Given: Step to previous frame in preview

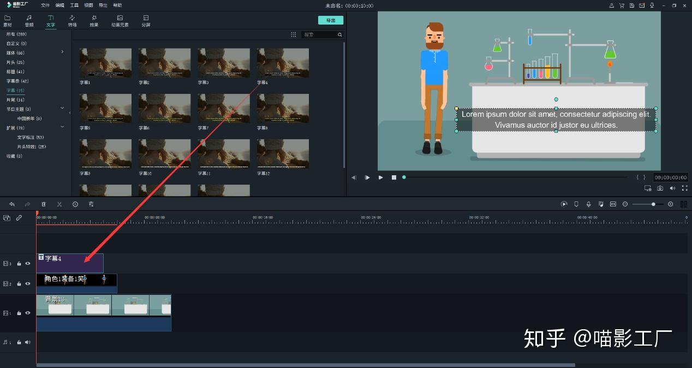Looking at the screenshot, I should [x=354, y=177].
